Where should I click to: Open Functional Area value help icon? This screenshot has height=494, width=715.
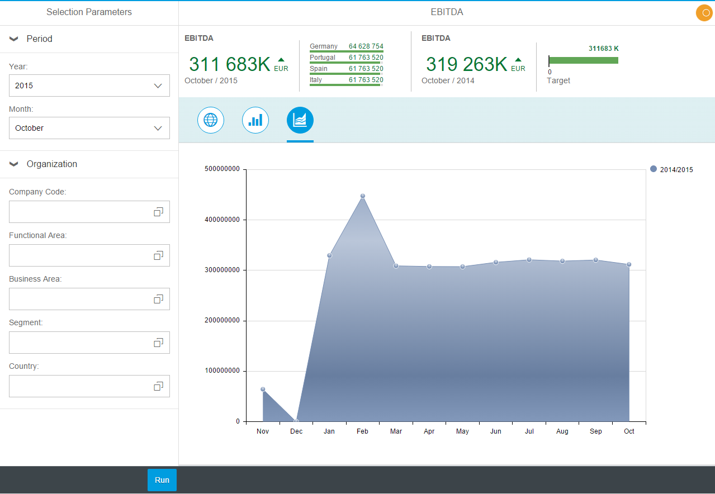(x=159, y=255)
